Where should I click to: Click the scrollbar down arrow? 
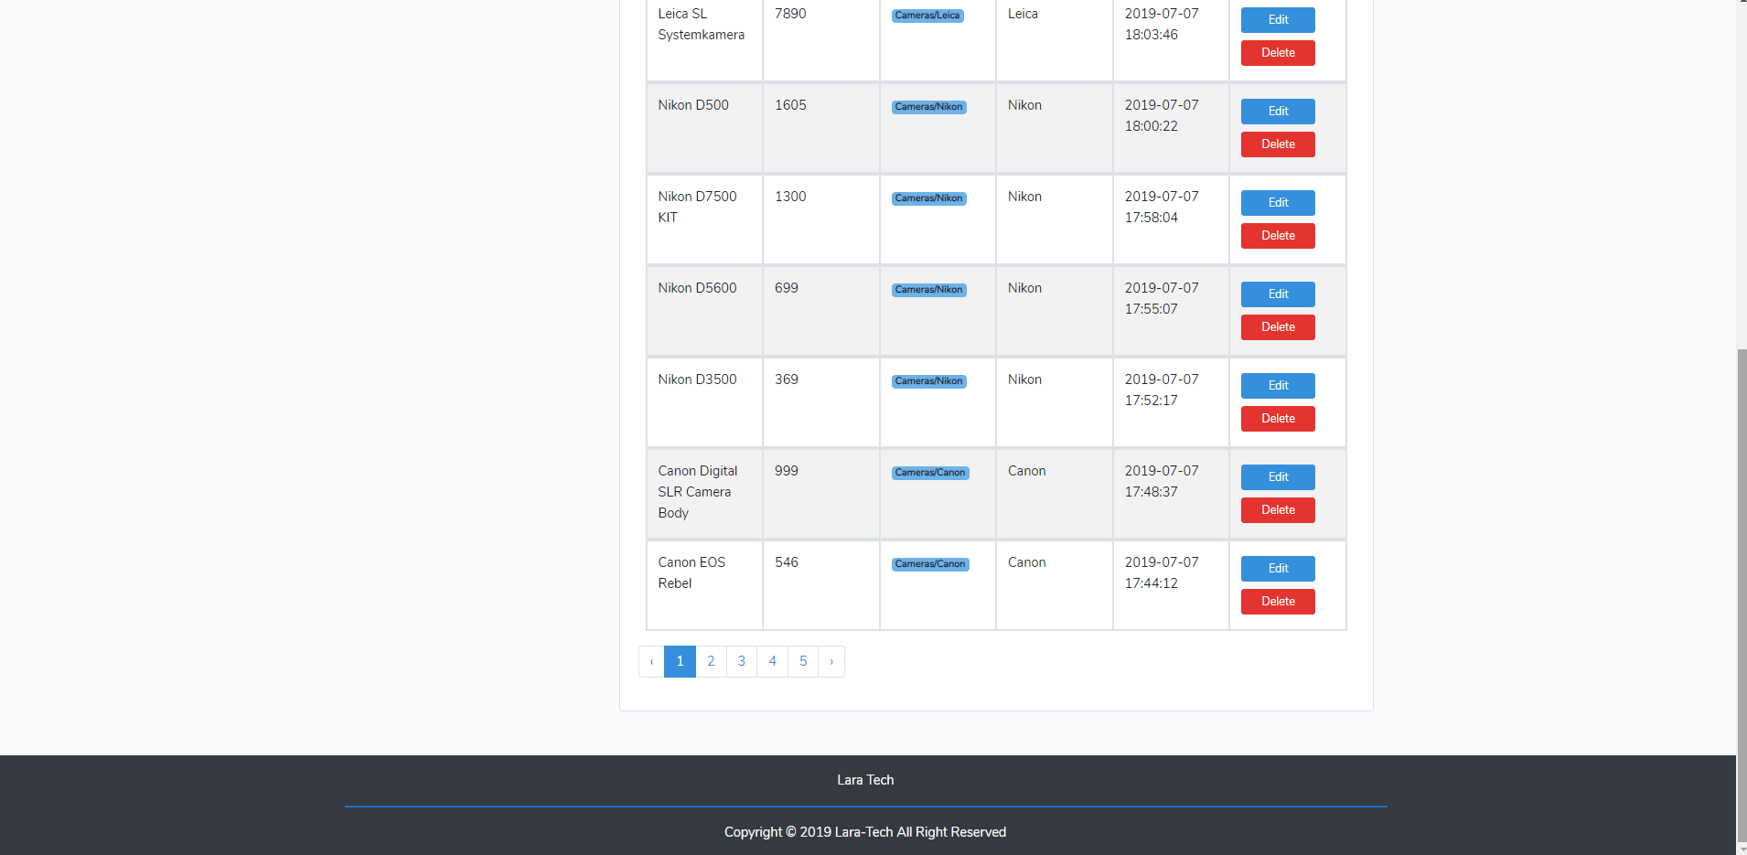pyautogui.click(x=1742, y=849)
